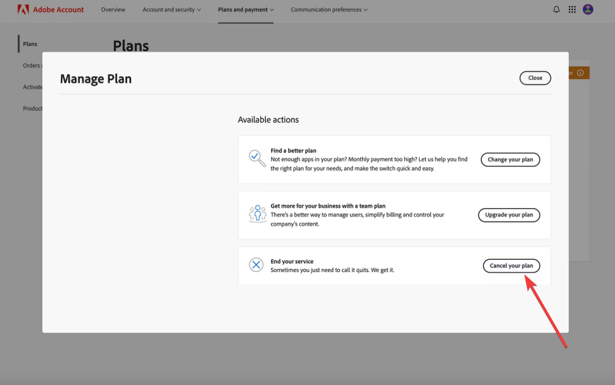
Task: Click the Adobe logo icon
Action: [x=23, y=9]
